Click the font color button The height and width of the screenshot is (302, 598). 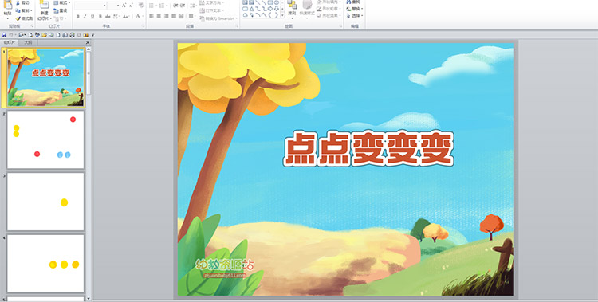139,17
